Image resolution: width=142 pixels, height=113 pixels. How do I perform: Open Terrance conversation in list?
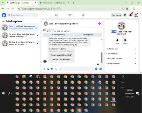coord(20,35)
